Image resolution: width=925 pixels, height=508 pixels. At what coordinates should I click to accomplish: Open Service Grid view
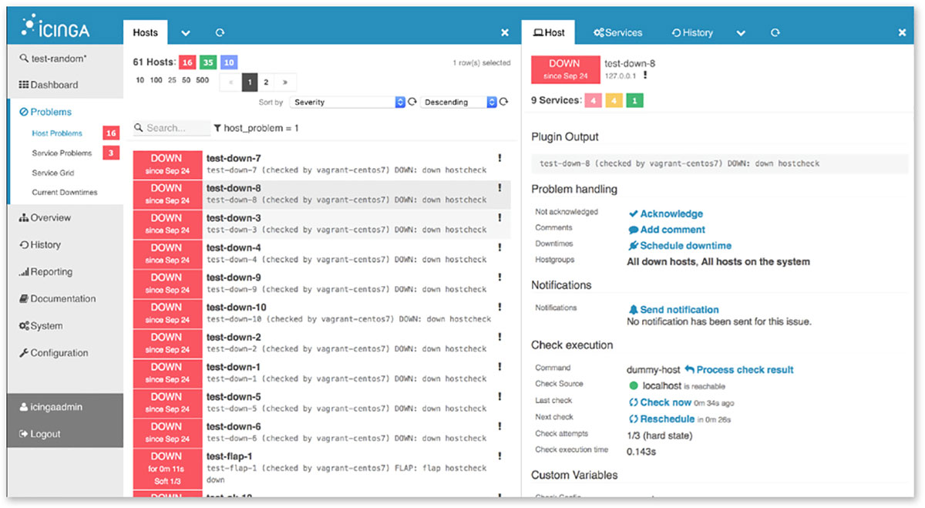[53, 173]
